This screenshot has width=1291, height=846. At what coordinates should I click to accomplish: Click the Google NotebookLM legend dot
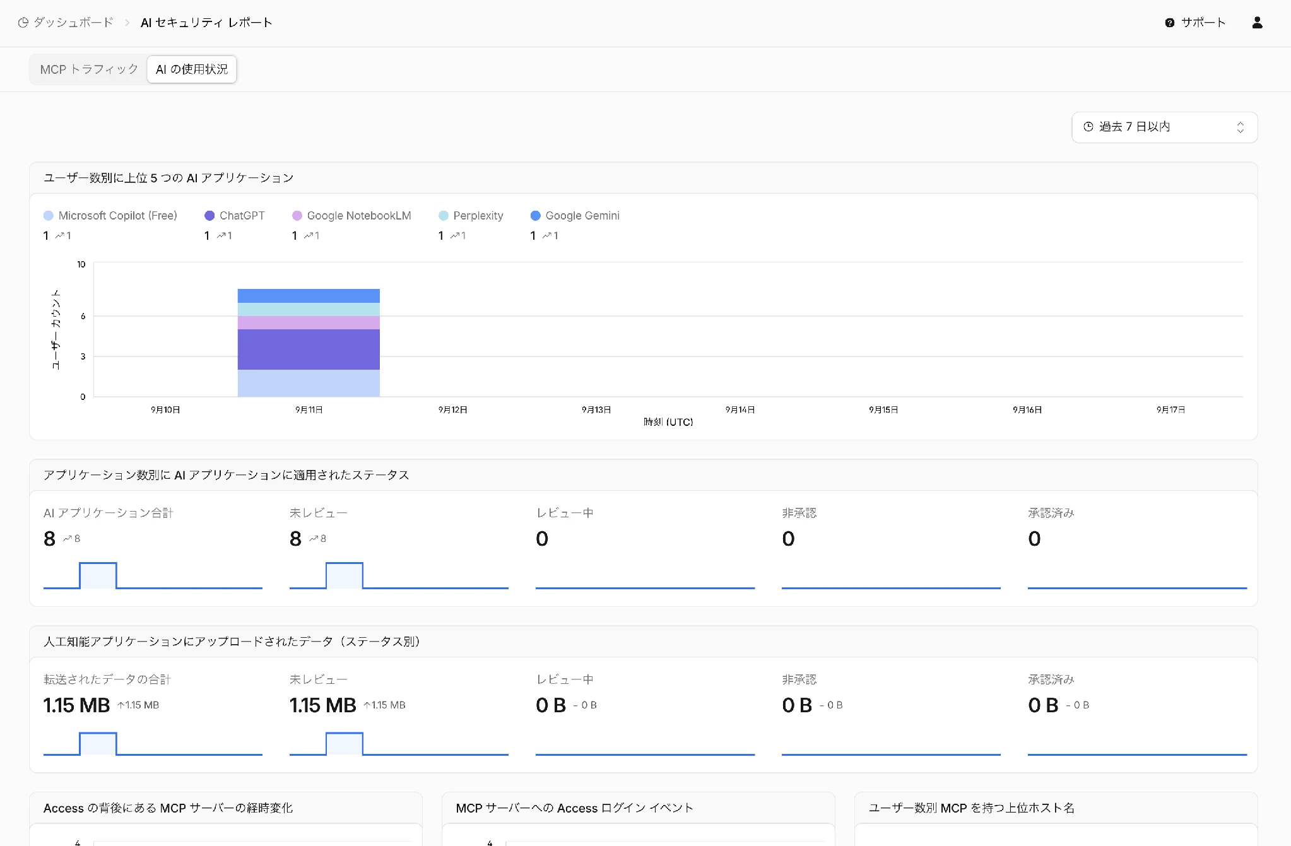[x=297, y=216]
